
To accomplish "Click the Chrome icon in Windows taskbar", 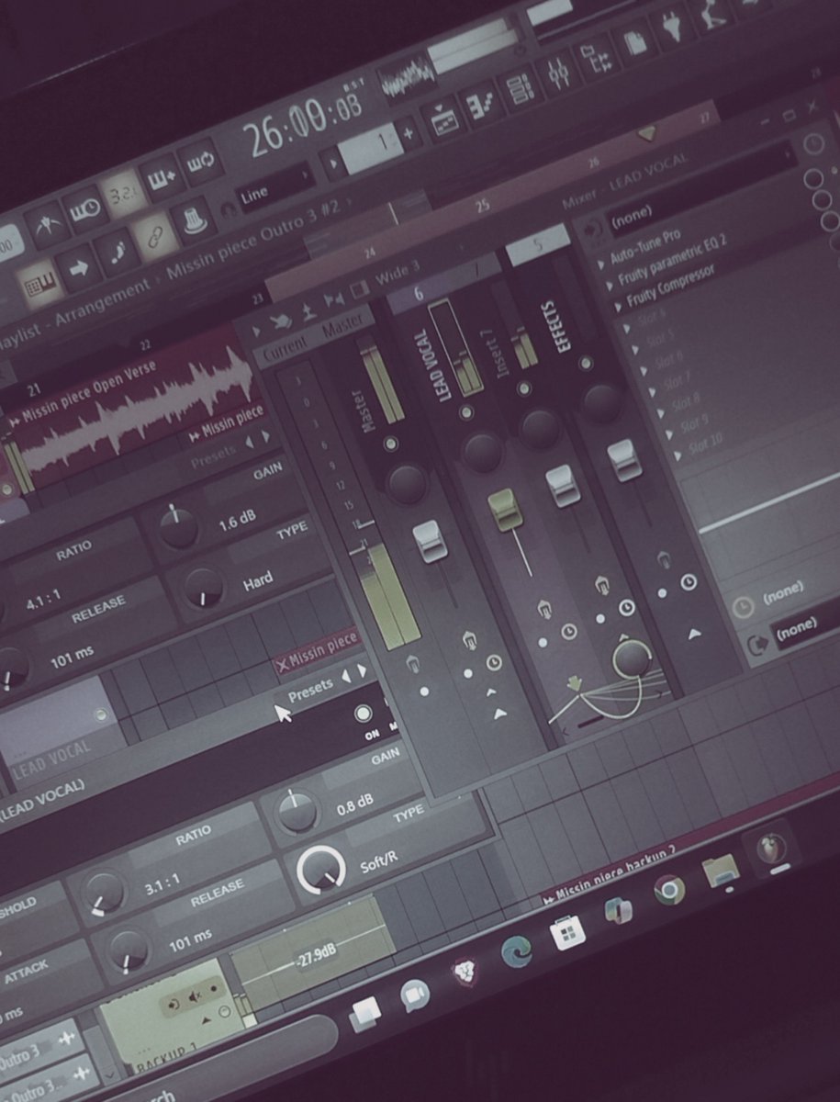I will (x=669, y=890).
